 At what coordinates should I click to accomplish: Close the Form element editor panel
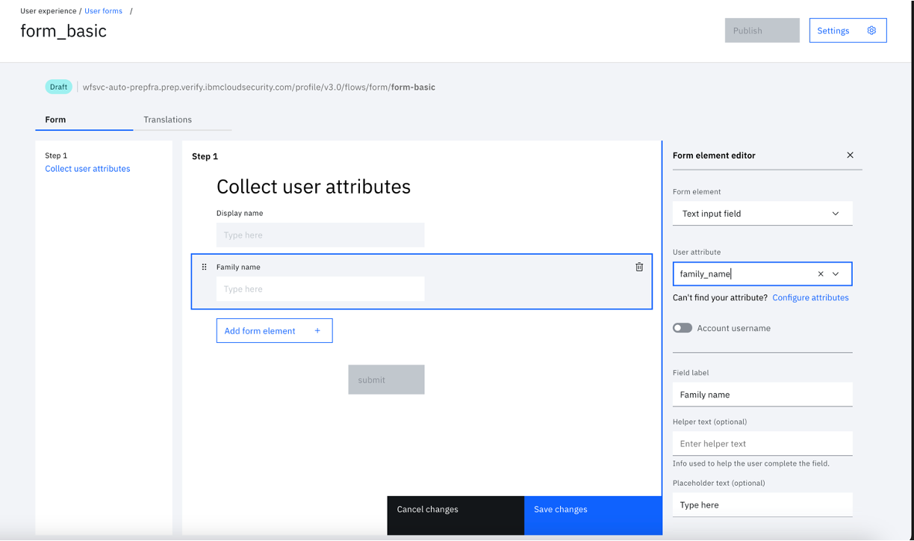850,155
